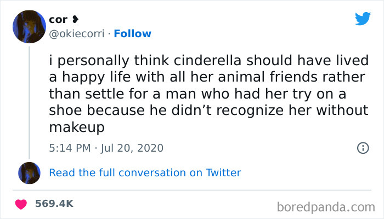Read the full conversation on Twitter
The image size is (384, 219).
pos(145,172)
